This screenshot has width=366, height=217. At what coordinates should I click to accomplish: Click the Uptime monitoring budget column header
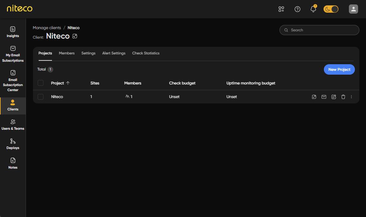click(251, 83)
